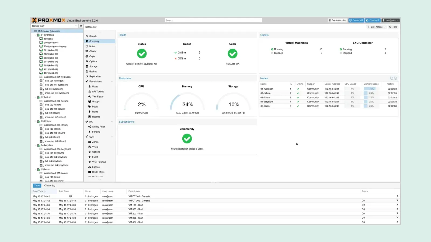The height and width of the screenshot is (242, 431).
Task: Click the Create VM button
Action: coord(356,20)
